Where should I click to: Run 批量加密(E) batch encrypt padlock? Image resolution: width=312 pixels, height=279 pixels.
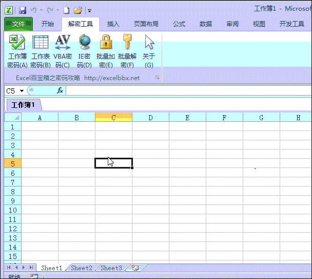pyautogui.click(x=106, y=51)
